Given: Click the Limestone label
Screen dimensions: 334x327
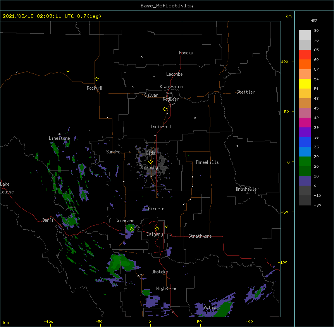Looking at the screenshot, I should click(59, 138).
